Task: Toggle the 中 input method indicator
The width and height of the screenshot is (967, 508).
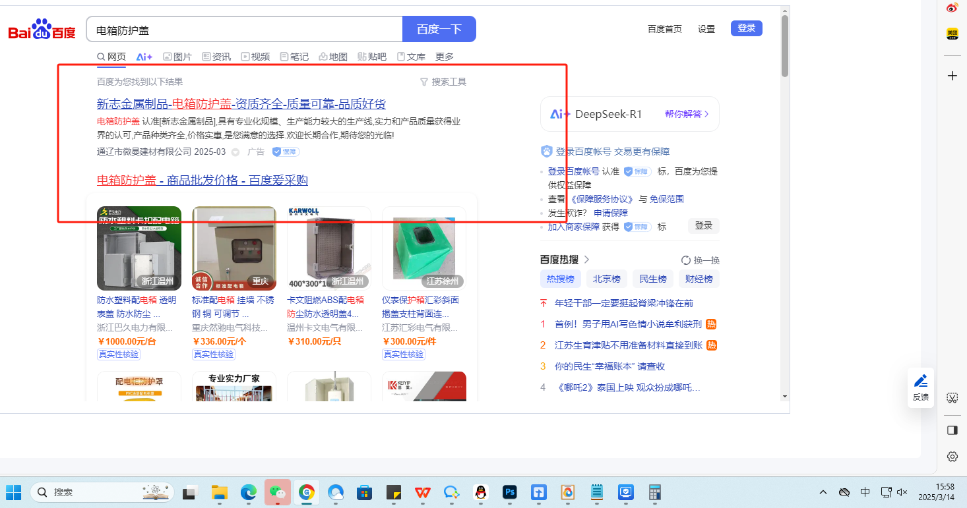Action: pyautogui.click(x=865, y=492)
